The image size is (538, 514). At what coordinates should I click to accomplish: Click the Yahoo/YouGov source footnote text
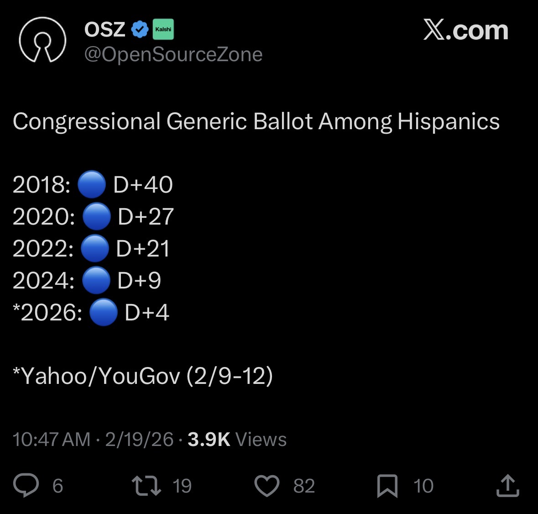(x=143, y=376)
